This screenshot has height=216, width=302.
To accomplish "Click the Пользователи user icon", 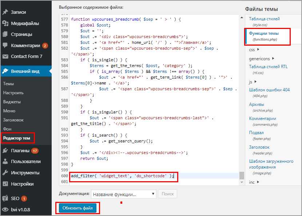I will click(x=5, y=162).
